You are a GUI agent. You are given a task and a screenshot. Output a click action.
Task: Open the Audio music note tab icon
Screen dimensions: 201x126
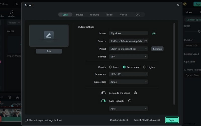(x=11, y=12)
